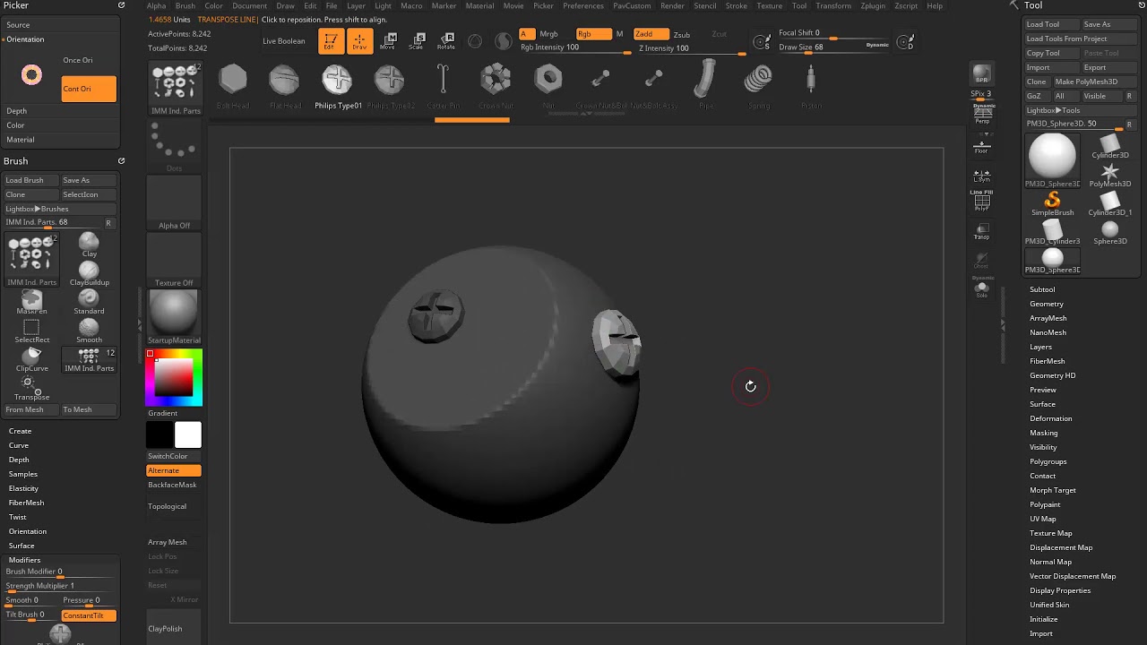Select the Smooth brush
1147x645 pixels.
pyautogui.click(x=89, y=331)
